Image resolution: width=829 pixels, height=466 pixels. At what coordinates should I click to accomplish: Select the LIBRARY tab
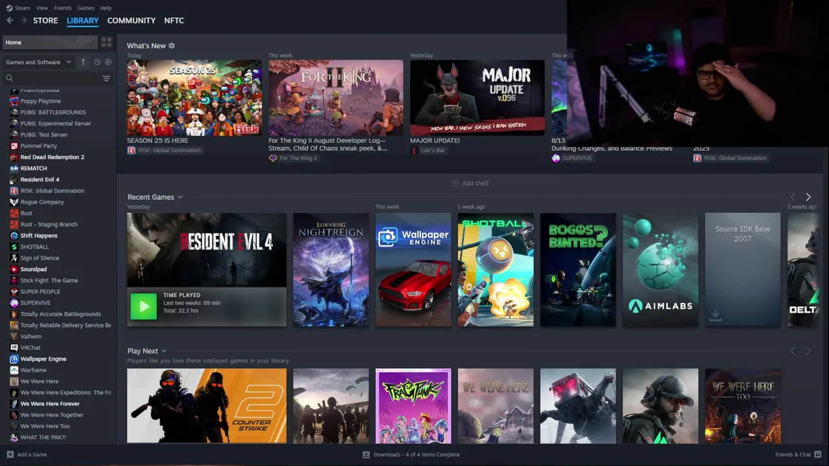[83, 21]
